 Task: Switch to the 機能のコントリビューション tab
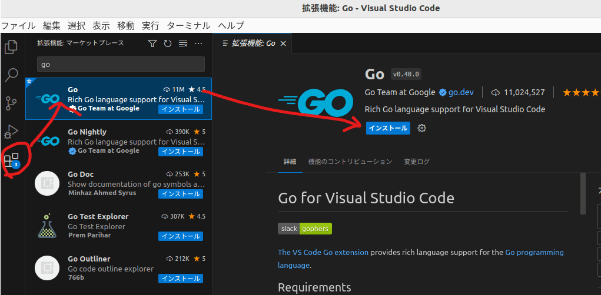tap(350, 162)
